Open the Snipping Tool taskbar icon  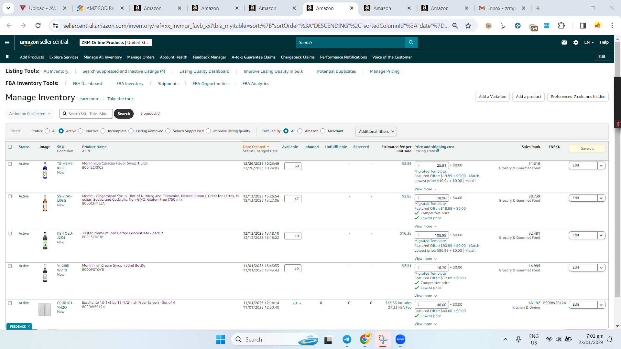point(383,340)
